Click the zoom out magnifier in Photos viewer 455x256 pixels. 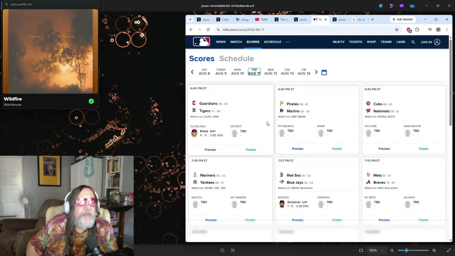(392, 250)
